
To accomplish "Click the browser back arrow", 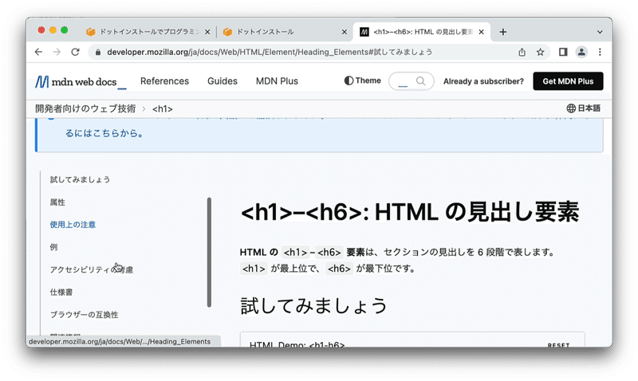I will point(38,52).
